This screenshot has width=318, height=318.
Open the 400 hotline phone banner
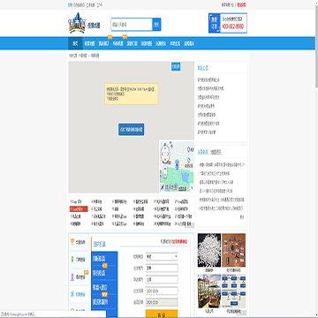coord(228,23)
